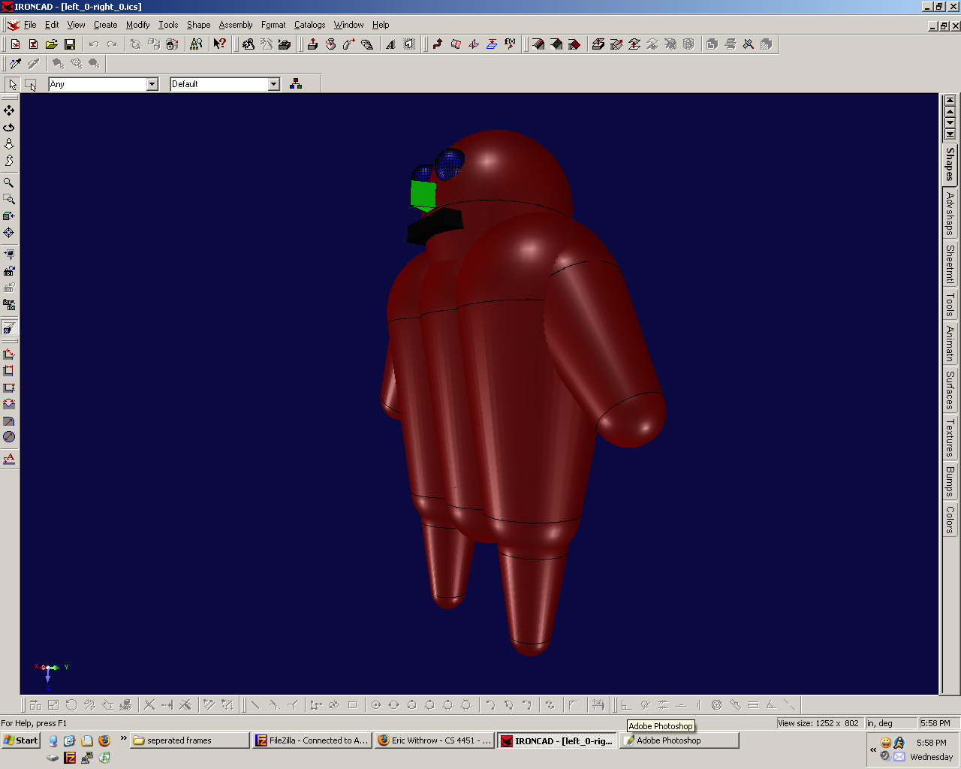Click the Firefox Quick Launch icon
This screenshot has width=961, height=769.
point(104,740)
